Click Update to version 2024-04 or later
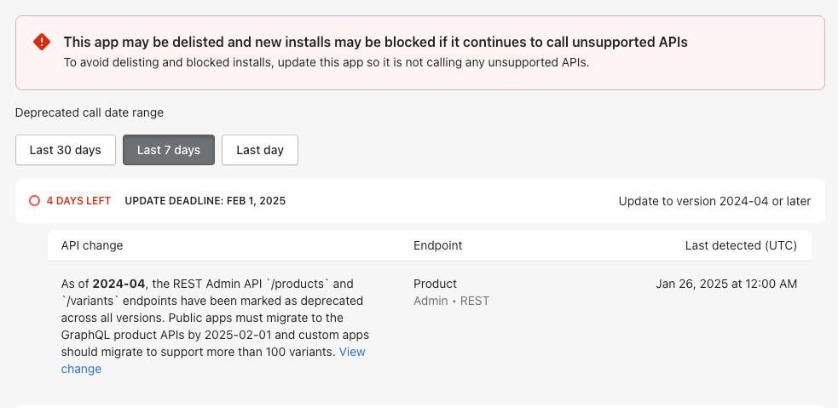The image size is (838, 408). [x=714, y=201]
